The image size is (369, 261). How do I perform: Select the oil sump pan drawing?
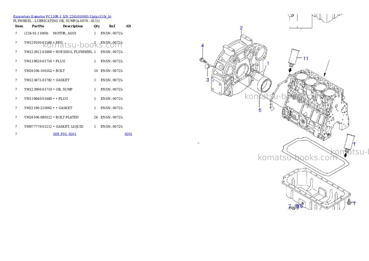(x=316, y=189)
